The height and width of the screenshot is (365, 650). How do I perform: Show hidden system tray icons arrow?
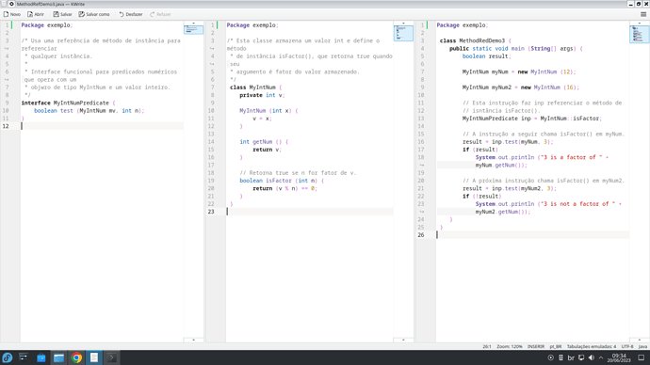[601, 357]
